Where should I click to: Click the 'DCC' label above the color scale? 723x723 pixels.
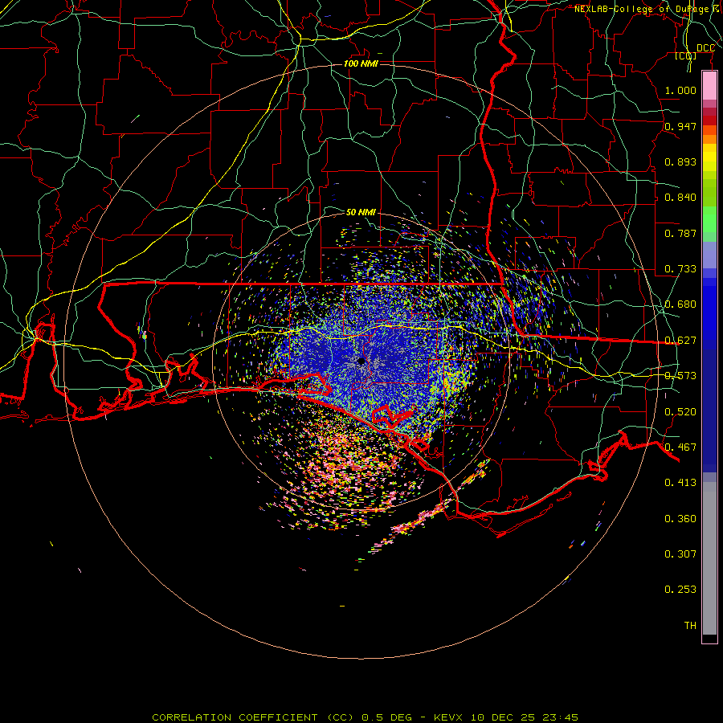[x=705, y=48]
